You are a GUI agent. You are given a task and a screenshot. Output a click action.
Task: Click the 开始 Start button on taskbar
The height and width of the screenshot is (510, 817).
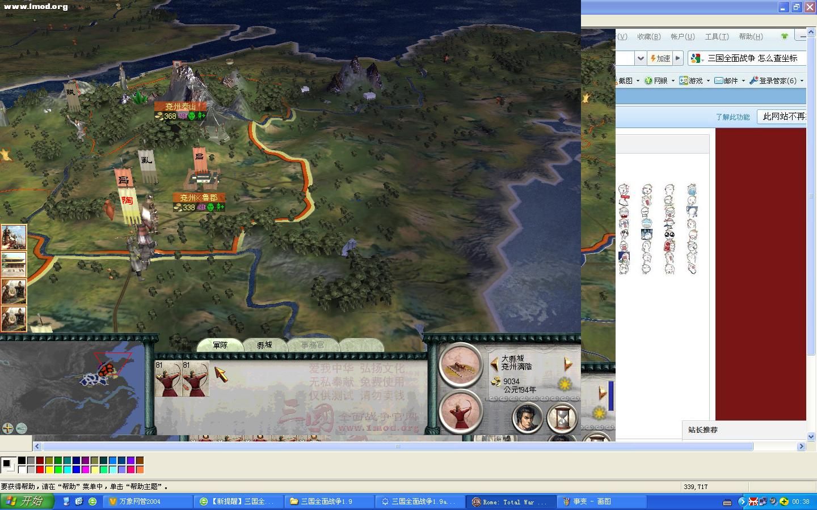(x=27, y=501)
